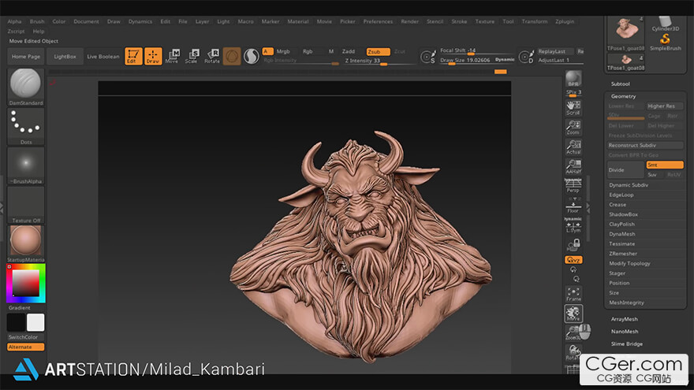This screenshot has width=694, height=390.
Task: Click the Frame icon
Action: [573, 294]
